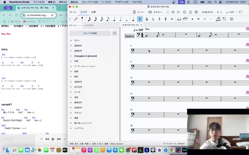Viewport: 249px width, 155px height.
Task: Apply sharp accidental
Action: 166,19
